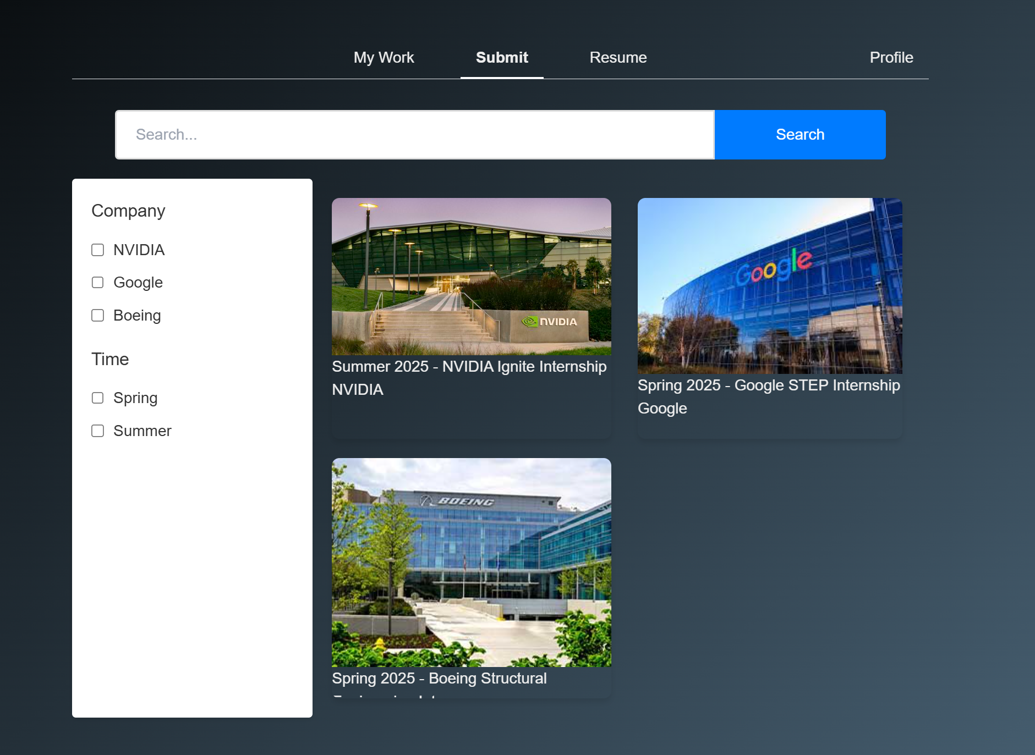
Task: Select the Summer time checkbox
Action: tap(97, 431)
